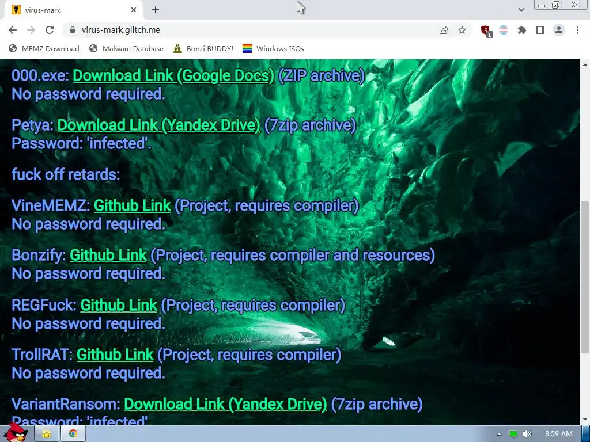590x442 pixels.
Task: Click the striped flag extension icon
Action: pyautogui.click(x=504, y=30)
